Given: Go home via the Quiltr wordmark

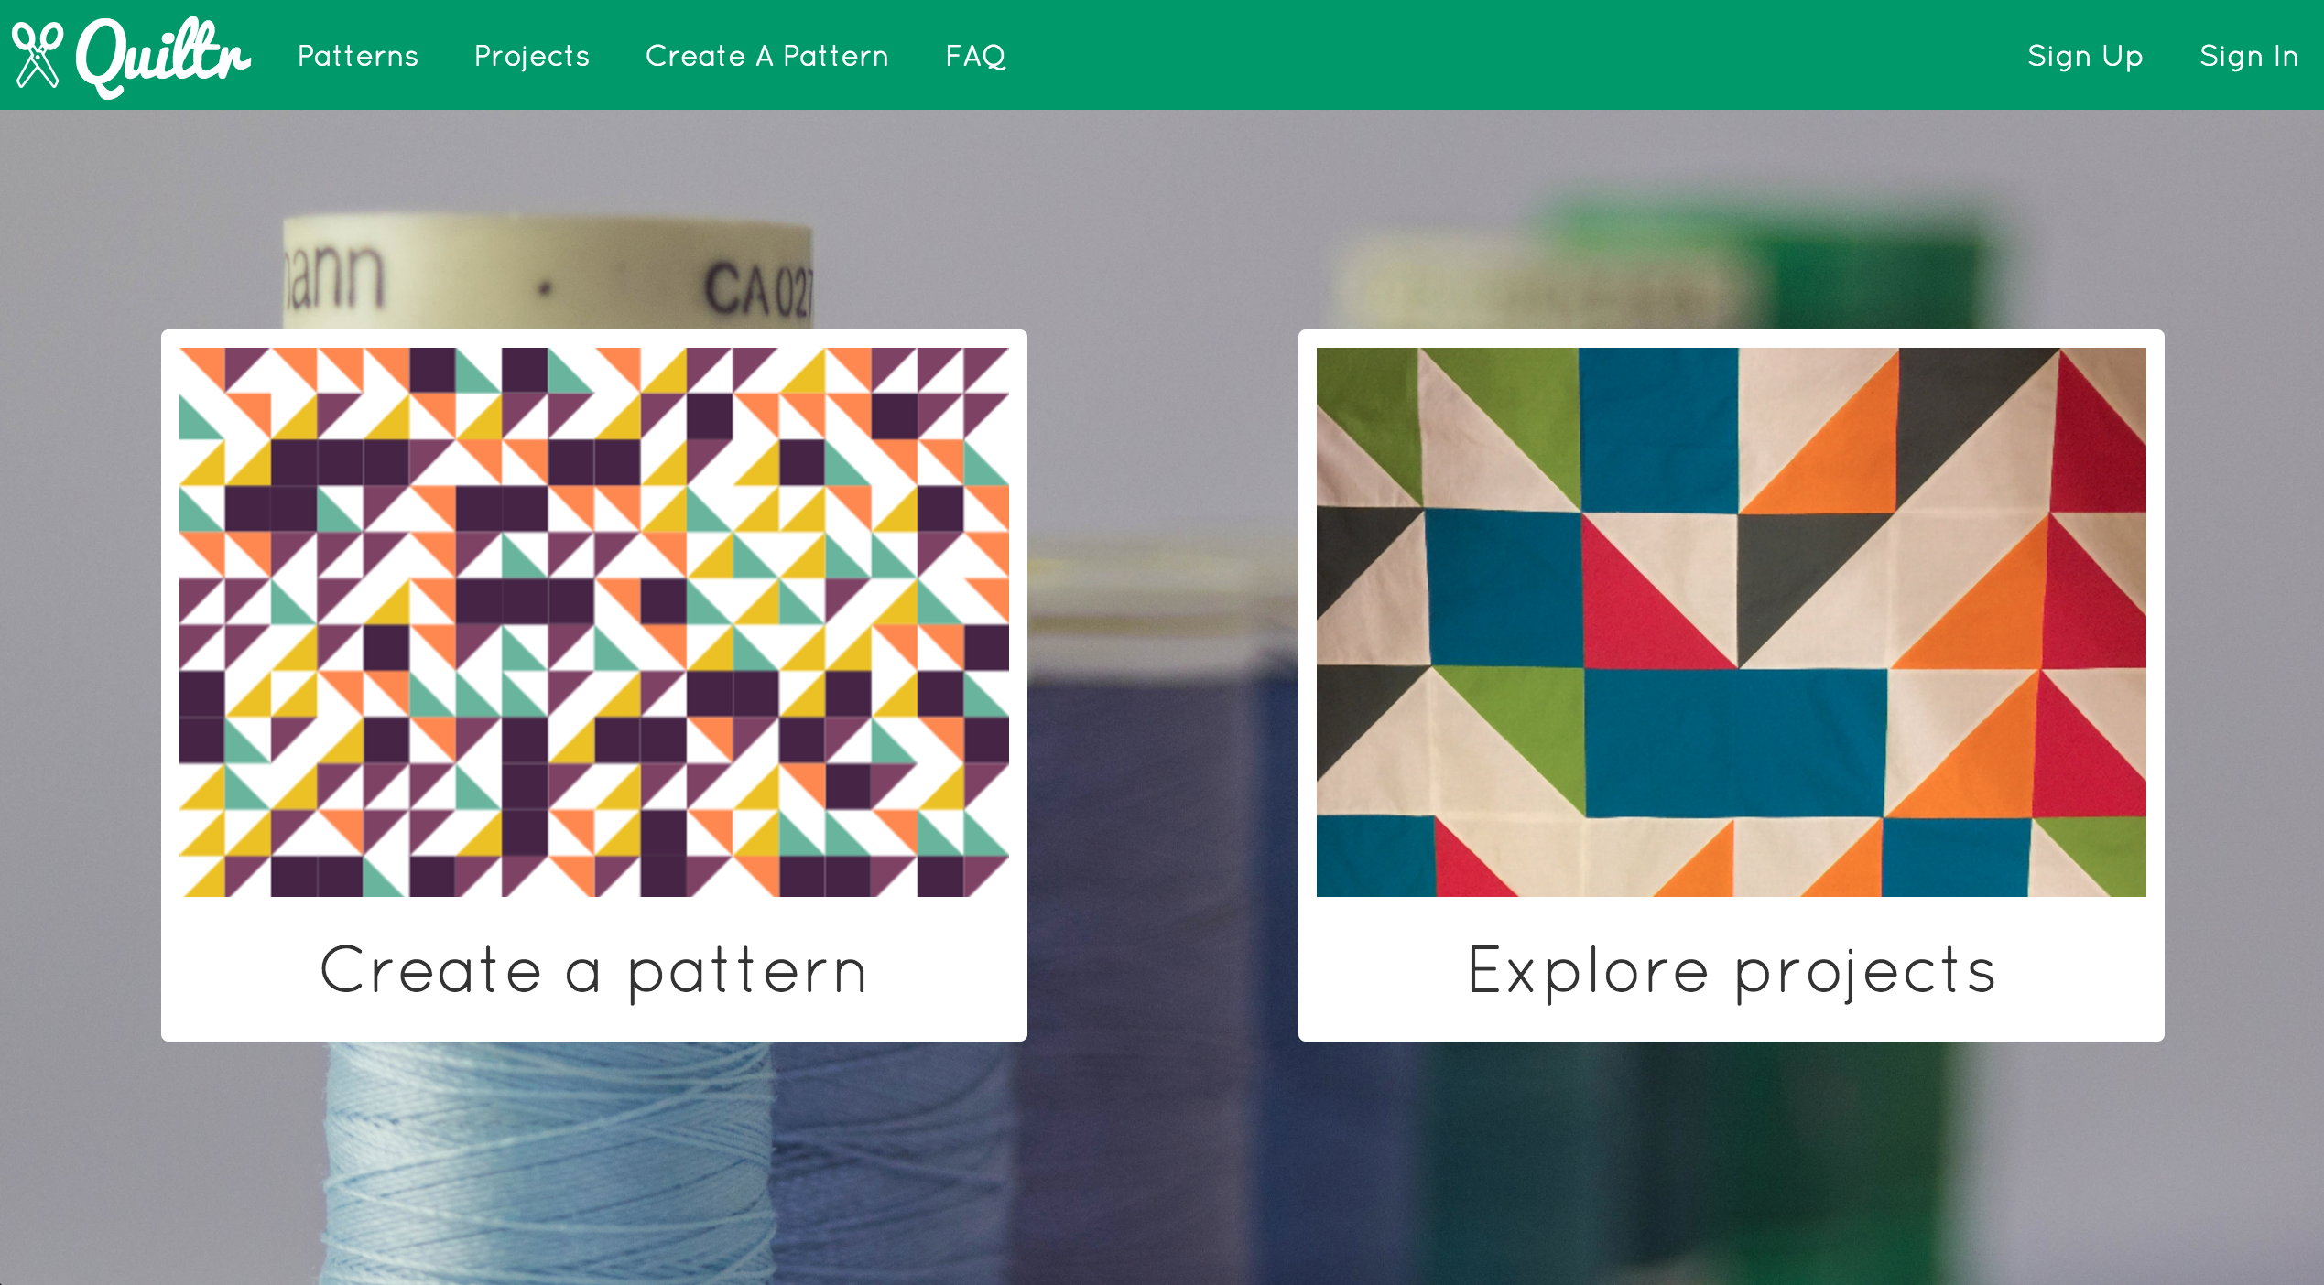Looking at the screenshot, I should (163, 57).
